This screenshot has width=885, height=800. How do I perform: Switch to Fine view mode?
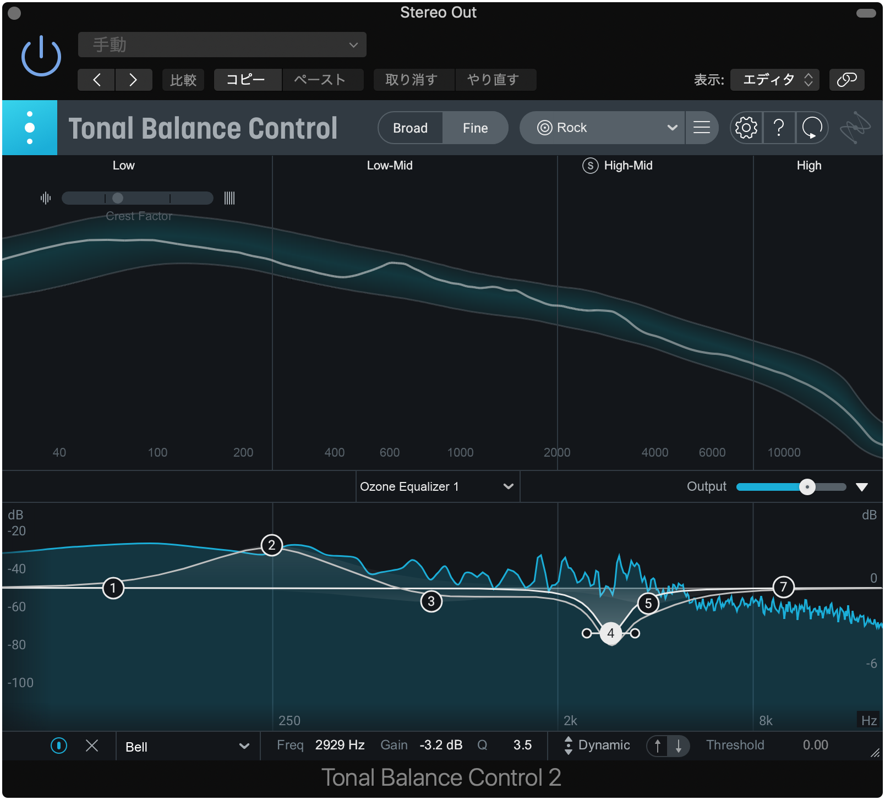click(x=475, y=128)
